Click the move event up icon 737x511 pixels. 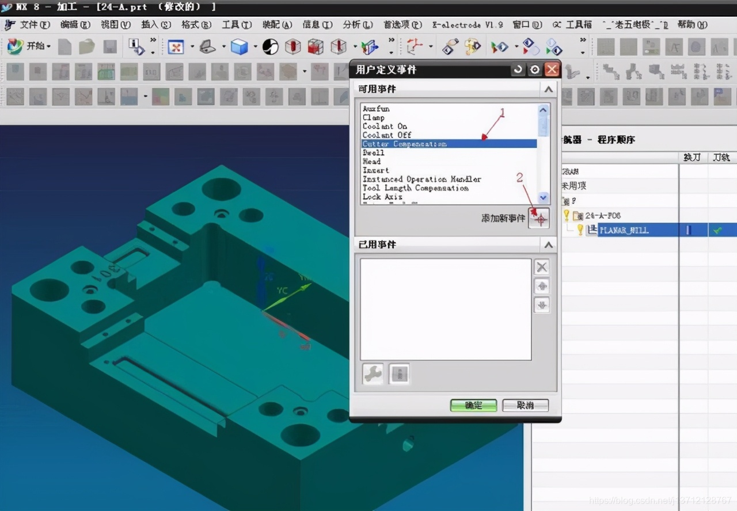click(541, 286)
